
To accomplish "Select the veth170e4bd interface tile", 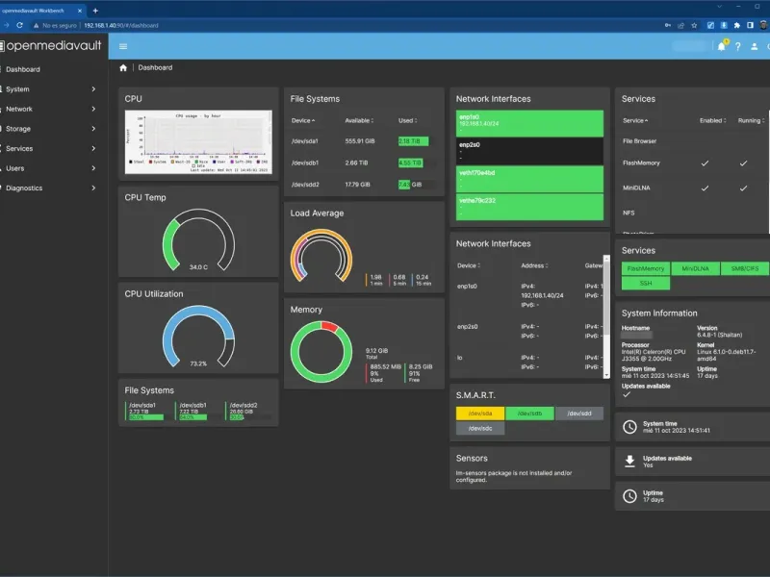I will click(529, 179).
